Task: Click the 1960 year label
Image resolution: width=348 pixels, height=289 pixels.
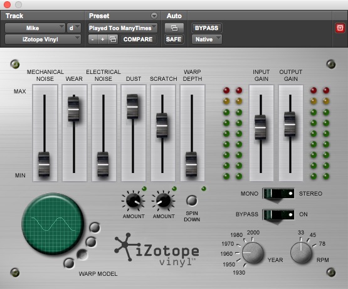Action: (226, 253)
